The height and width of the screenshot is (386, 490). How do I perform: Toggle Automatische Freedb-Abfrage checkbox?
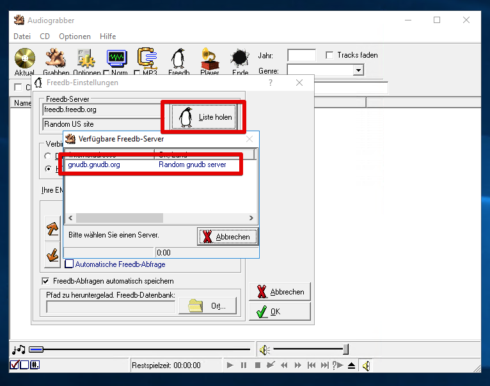click(x=69, y=264)
